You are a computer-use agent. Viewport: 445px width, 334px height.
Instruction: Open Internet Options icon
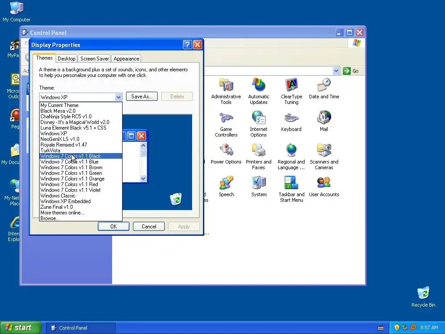[x=259, y=124]
